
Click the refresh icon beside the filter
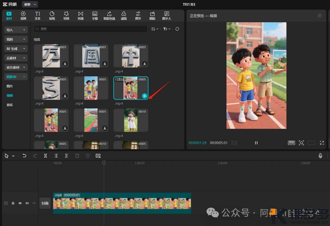(177, 29)
